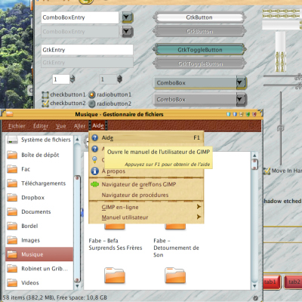Viewport: 302px width, 302px height.
Task: Click the Documents sidebar entry text
Action: [x=36, y=211]
